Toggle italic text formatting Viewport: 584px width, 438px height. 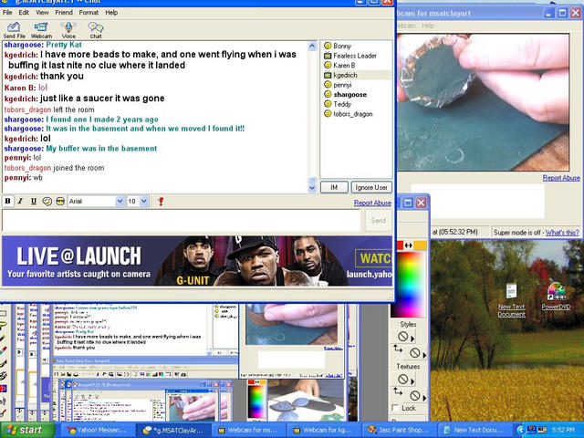[x=20, y=202]
